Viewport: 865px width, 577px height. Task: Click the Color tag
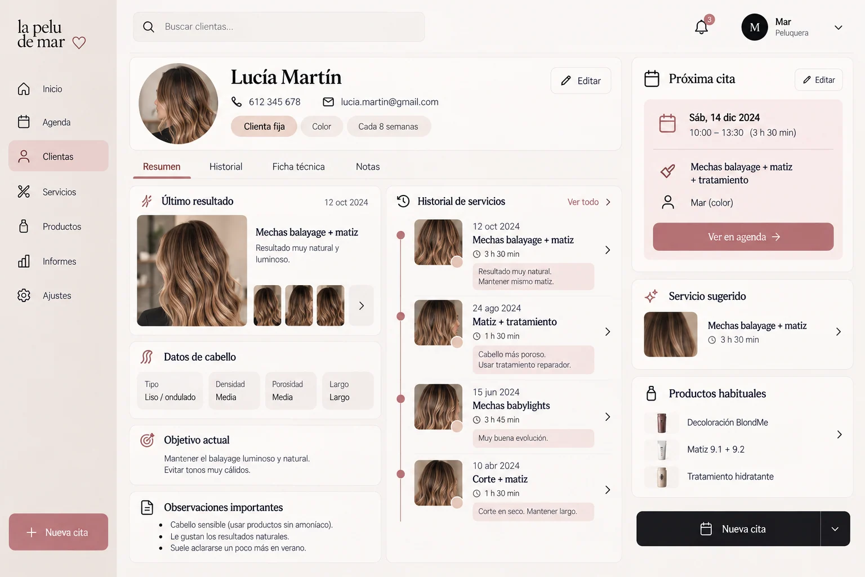pyautogui.click(x=322, y=126)
